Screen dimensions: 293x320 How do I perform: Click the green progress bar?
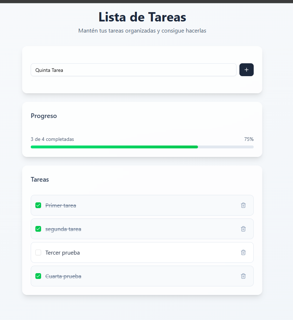pos(114,147)
